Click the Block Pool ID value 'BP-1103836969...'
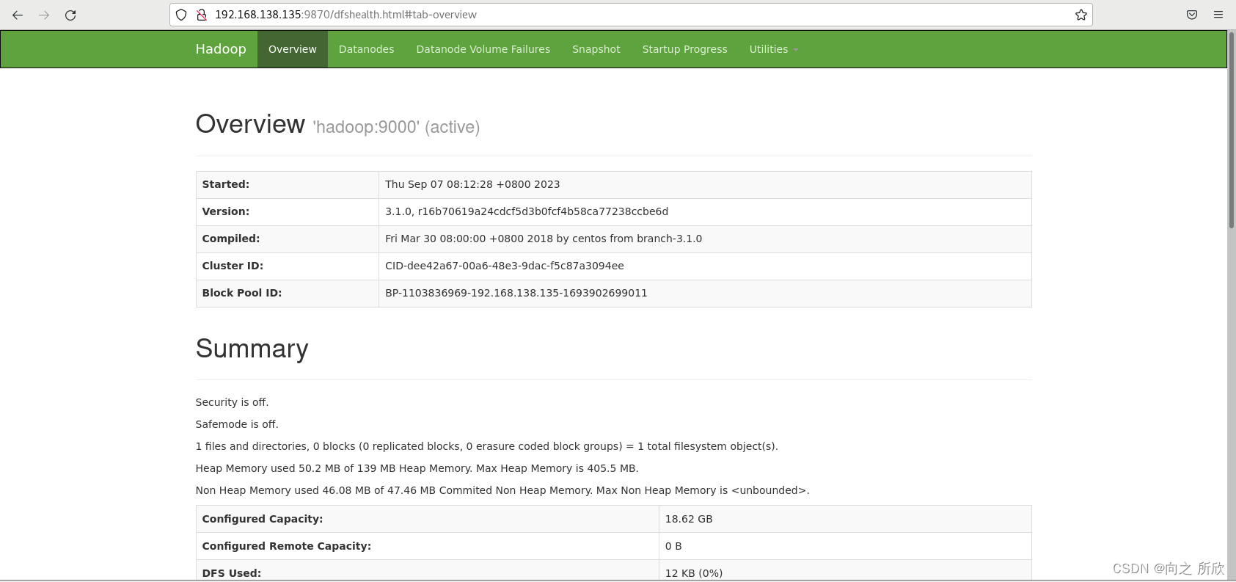 516,293
